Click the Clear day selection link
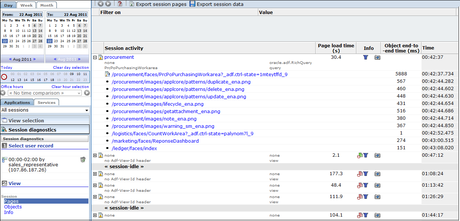Screen dimensions: 460x221 (71, 68)
